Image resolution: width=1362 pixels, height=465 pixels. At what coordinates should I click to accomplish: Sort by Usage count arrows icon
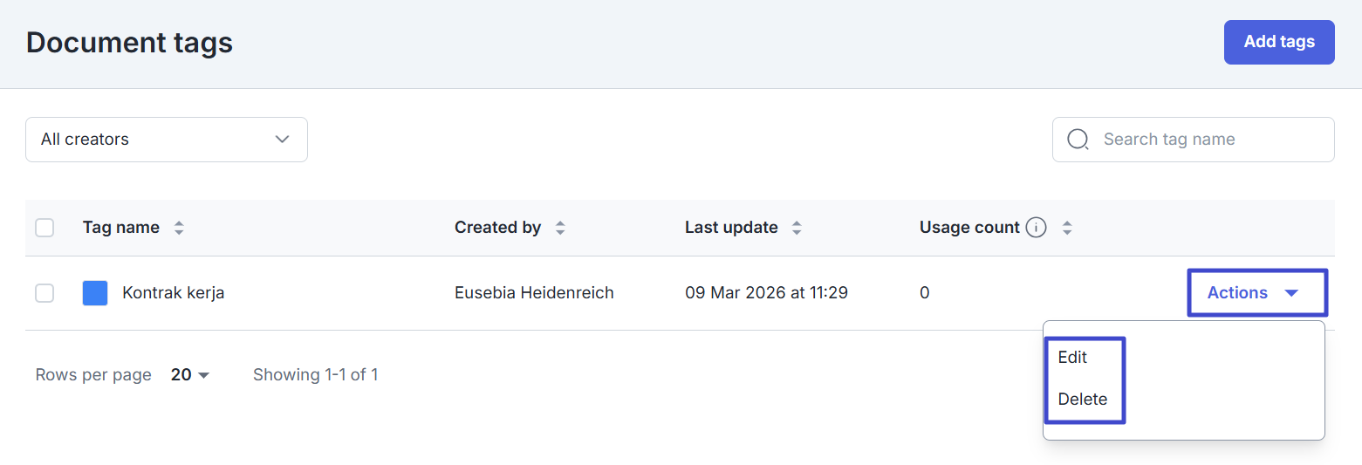coord(1066,228)
